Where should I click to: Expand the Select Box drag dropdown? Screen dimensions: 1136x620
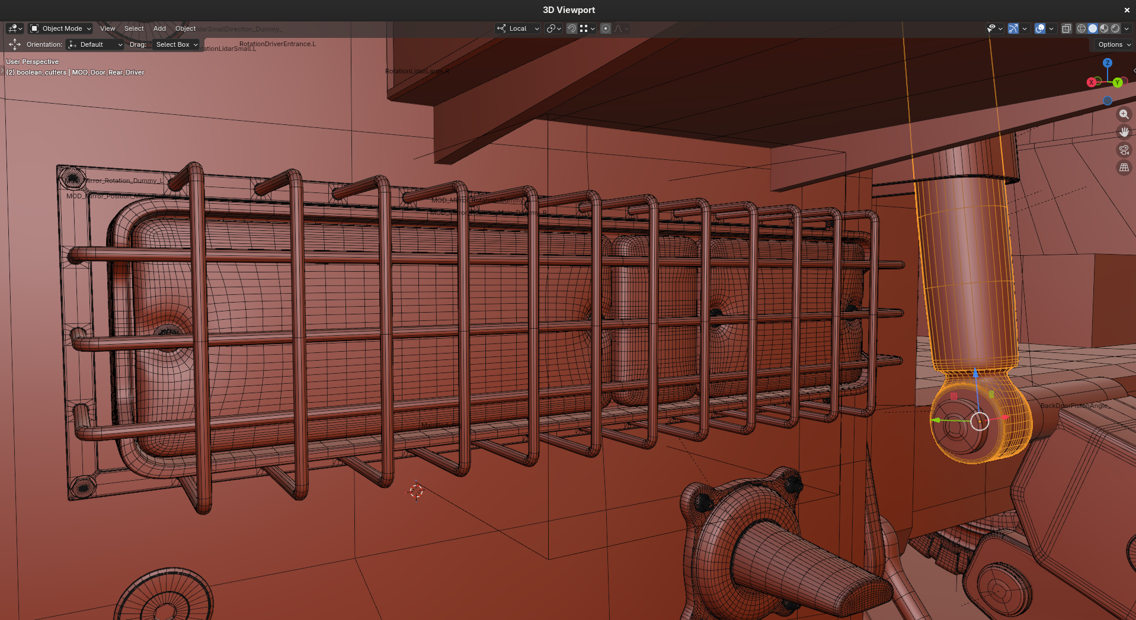coord(177,44)
